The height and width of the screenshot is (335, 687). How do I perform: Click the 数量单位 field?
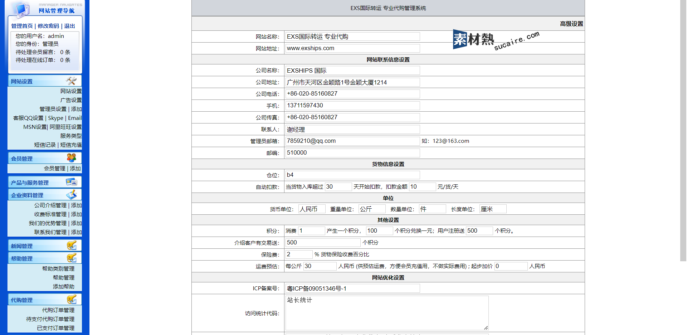pyautogui.click(x=433, y=209)
